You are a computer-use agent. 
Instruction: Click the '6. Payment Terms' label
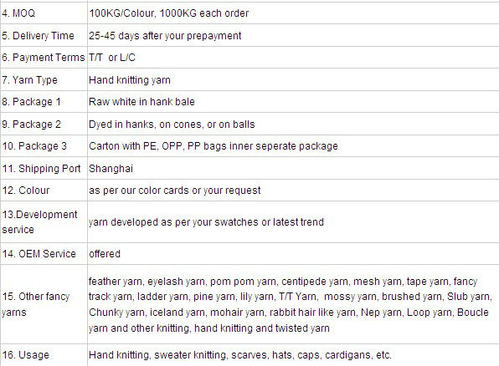[x=44, y=58]
